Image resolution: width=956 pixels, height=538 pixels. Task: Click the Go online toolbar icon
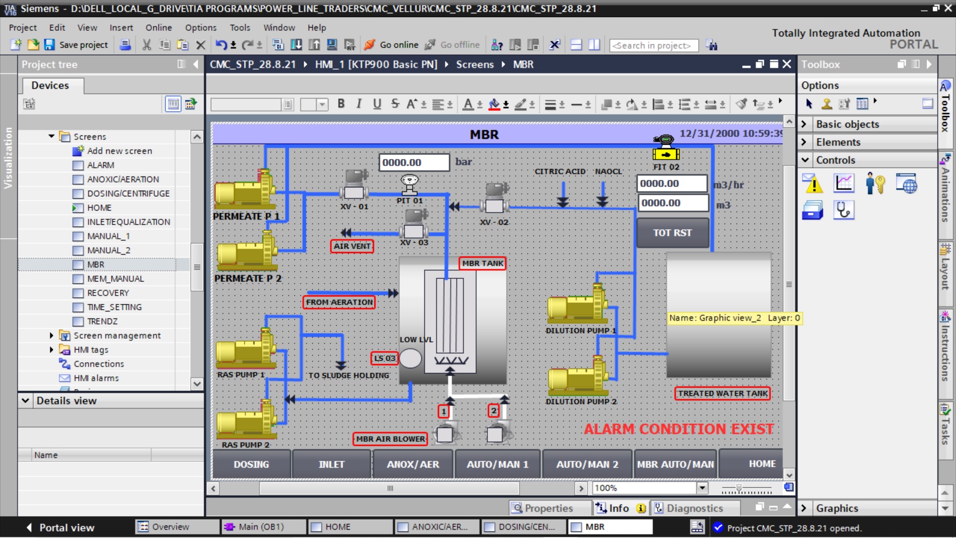(x=369, y=45)
